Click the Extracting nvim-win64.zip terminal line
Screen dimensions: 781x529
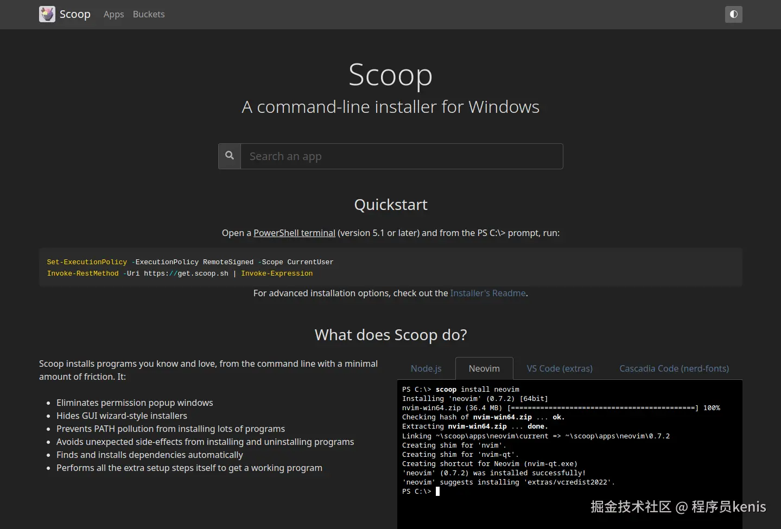(x=475, y=426)
